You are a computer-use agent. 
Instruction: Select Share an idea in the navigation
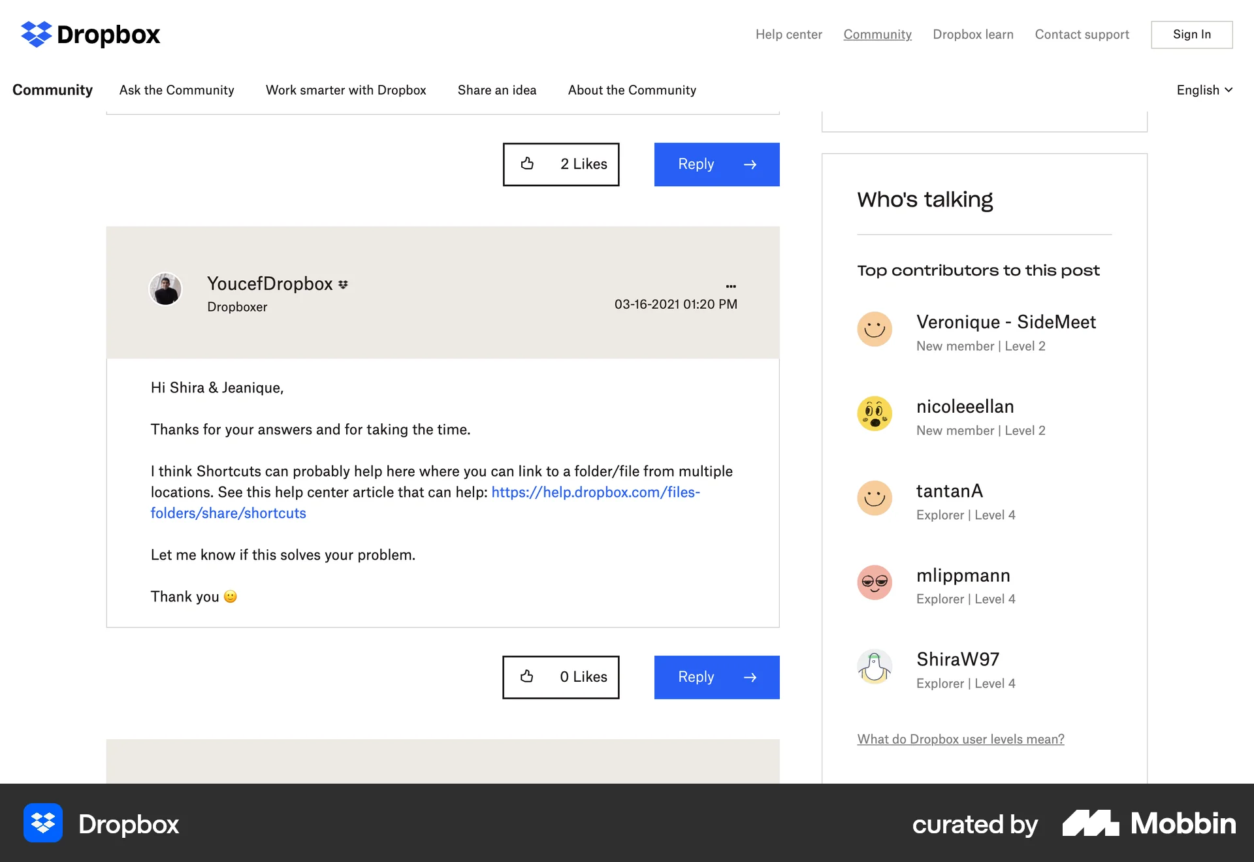[497, 90]
